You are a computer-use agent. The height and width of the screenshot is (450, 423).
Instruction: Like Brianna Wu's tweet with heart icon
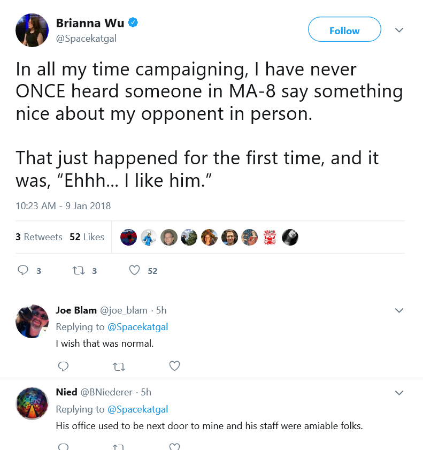coord(134,270)
